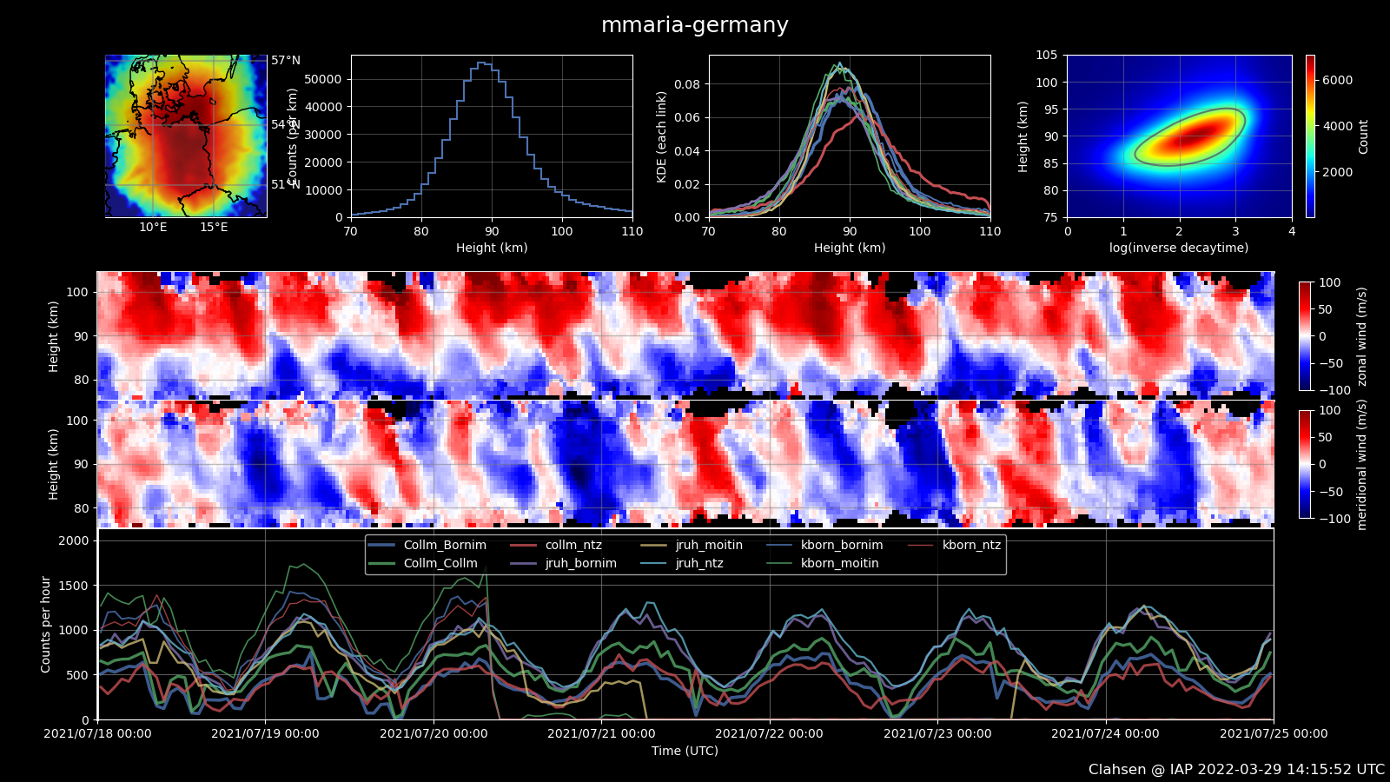Viewport: 1390px width, 782px height.
Task: Click the KDE multi-line height plot
Action: tap(850, 136)
